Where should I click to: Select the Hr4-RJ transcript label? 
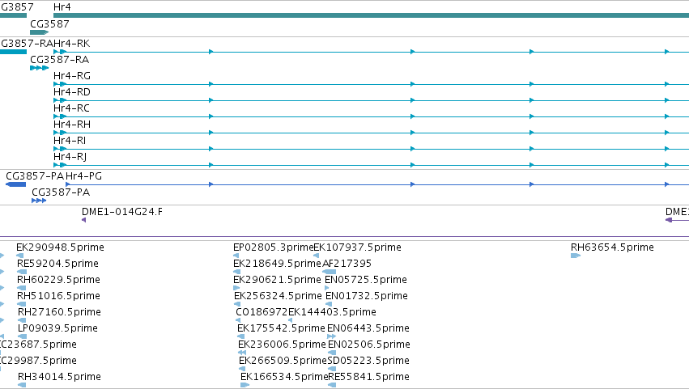coord(70,157)
